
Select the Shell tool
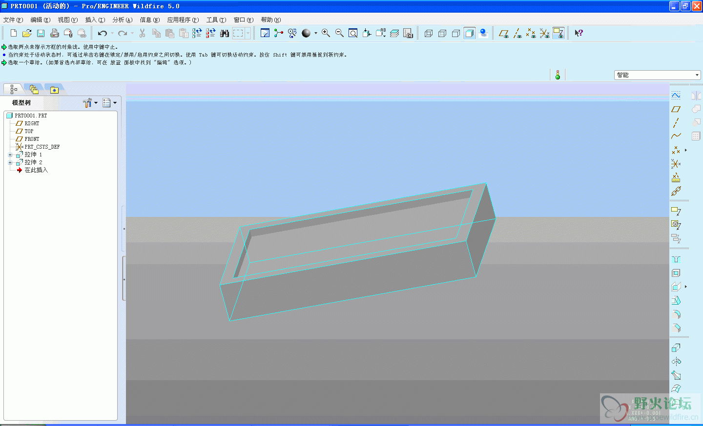click(676, 273)
